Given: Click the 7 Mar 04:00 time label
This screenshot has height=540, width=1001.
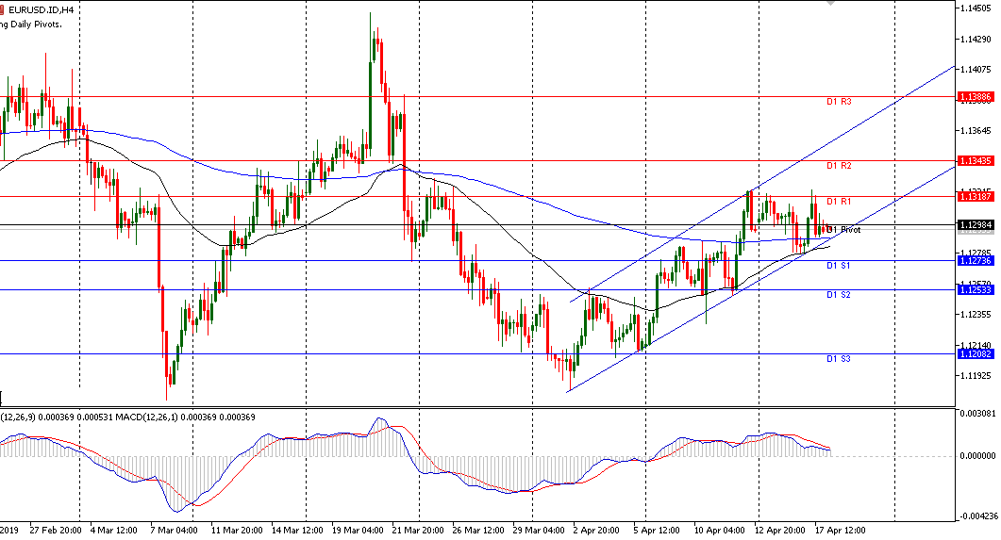Looking at the screenshot, I should [x=174, y=531].
